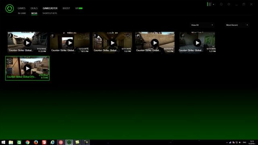Open the VR tab
This screenshot has height=145, width=258.
(79, 8)
